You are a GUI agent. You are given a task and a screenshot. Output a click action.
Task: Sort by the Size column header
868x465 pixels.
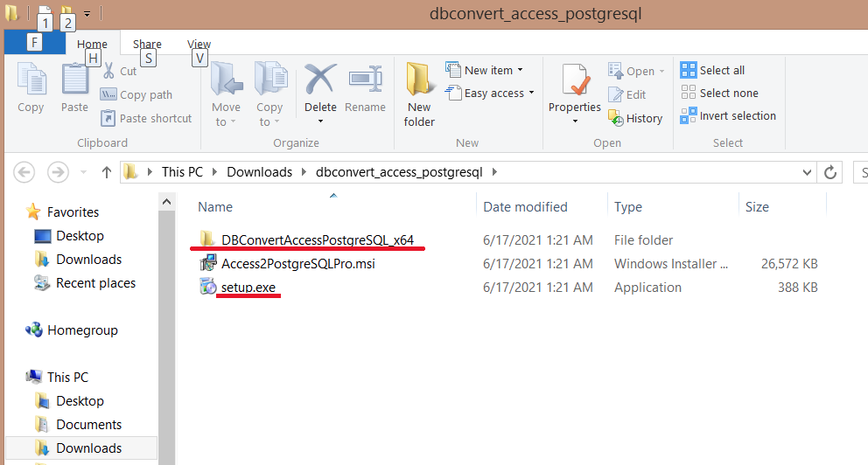[x=757, y=207]
